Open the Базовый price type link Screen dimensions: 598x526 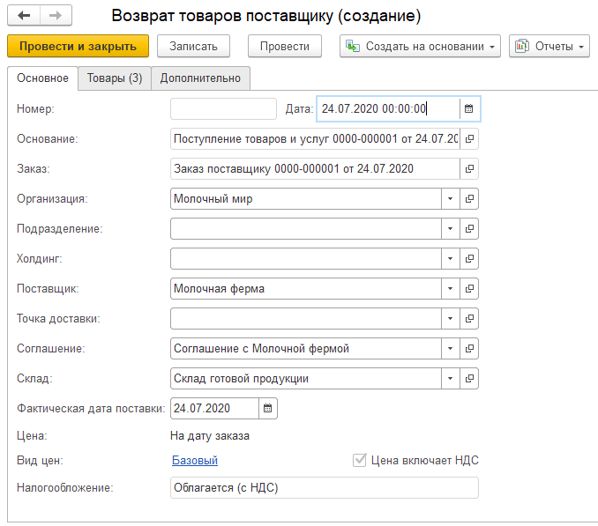click(194, 460)
